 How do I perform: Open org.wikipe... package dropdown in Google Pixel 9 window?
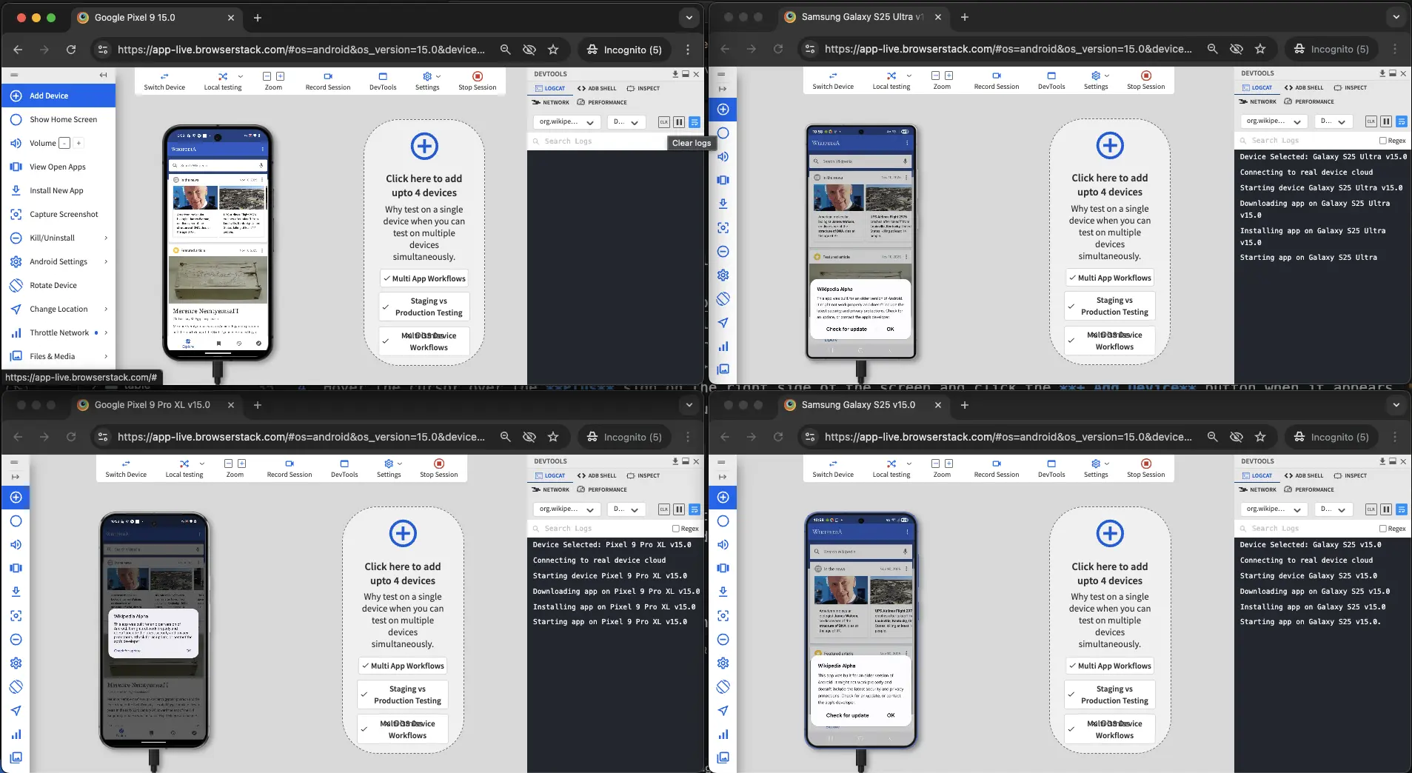tap(566, 122)
